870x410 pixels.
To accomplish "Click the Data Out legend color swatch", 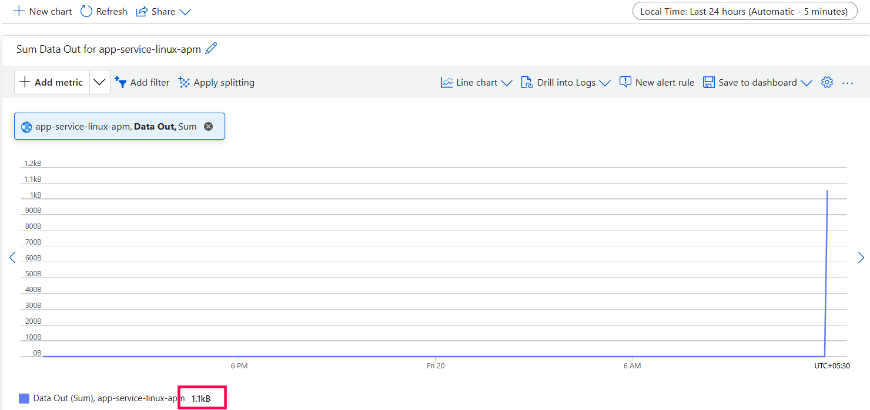I will [24, 398].
